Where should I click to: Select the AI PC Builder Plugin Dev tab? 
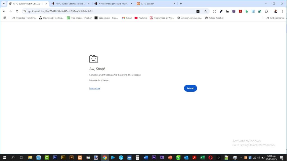[27, 4]
